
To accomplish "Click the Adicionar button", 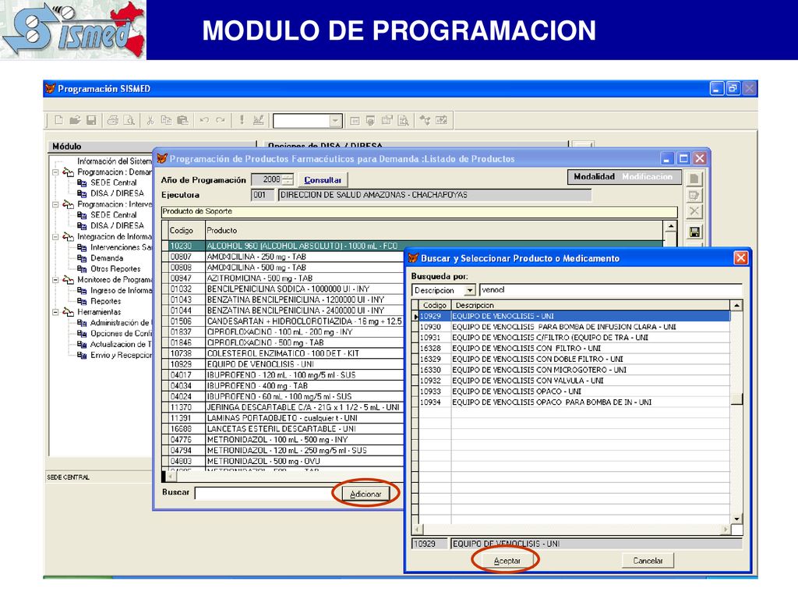I will pyautogui.click(x=365, y=494).
